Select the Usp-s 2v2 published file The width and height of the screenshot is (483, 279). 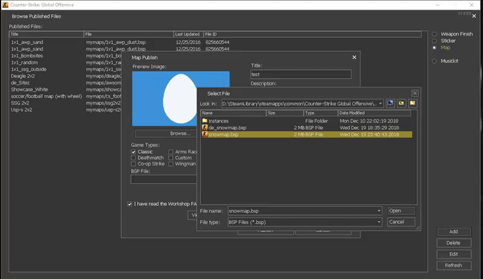point(22,110)
